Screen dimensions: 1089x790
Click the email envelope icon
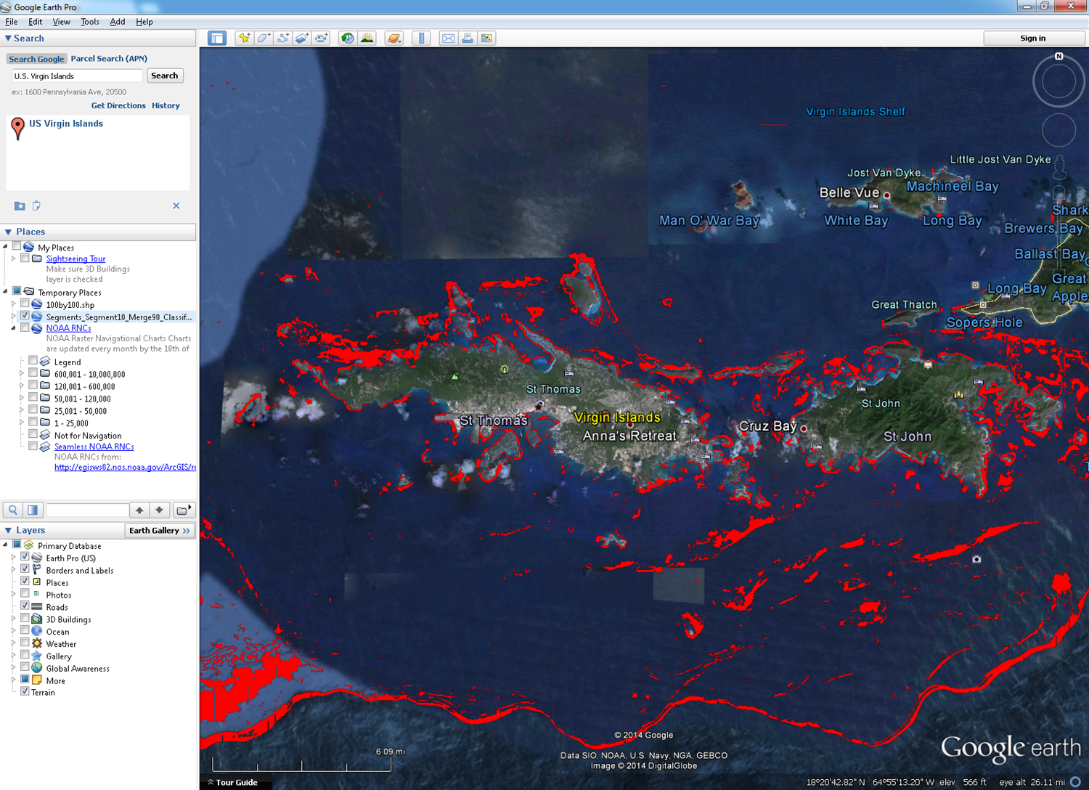pyautogui.click(x=449, y=38)
